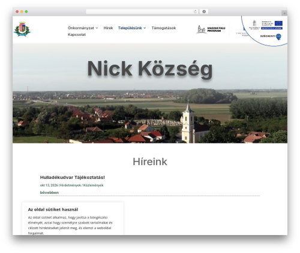Click the okt 13, 2026 post date
Viewport: 300px width, 253px height.
click(49, 185)
